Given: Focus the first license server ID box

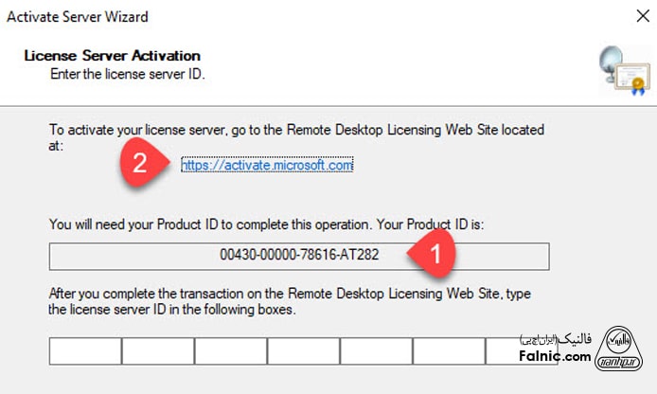Looking at the screenshot, I should click(85, 352).
